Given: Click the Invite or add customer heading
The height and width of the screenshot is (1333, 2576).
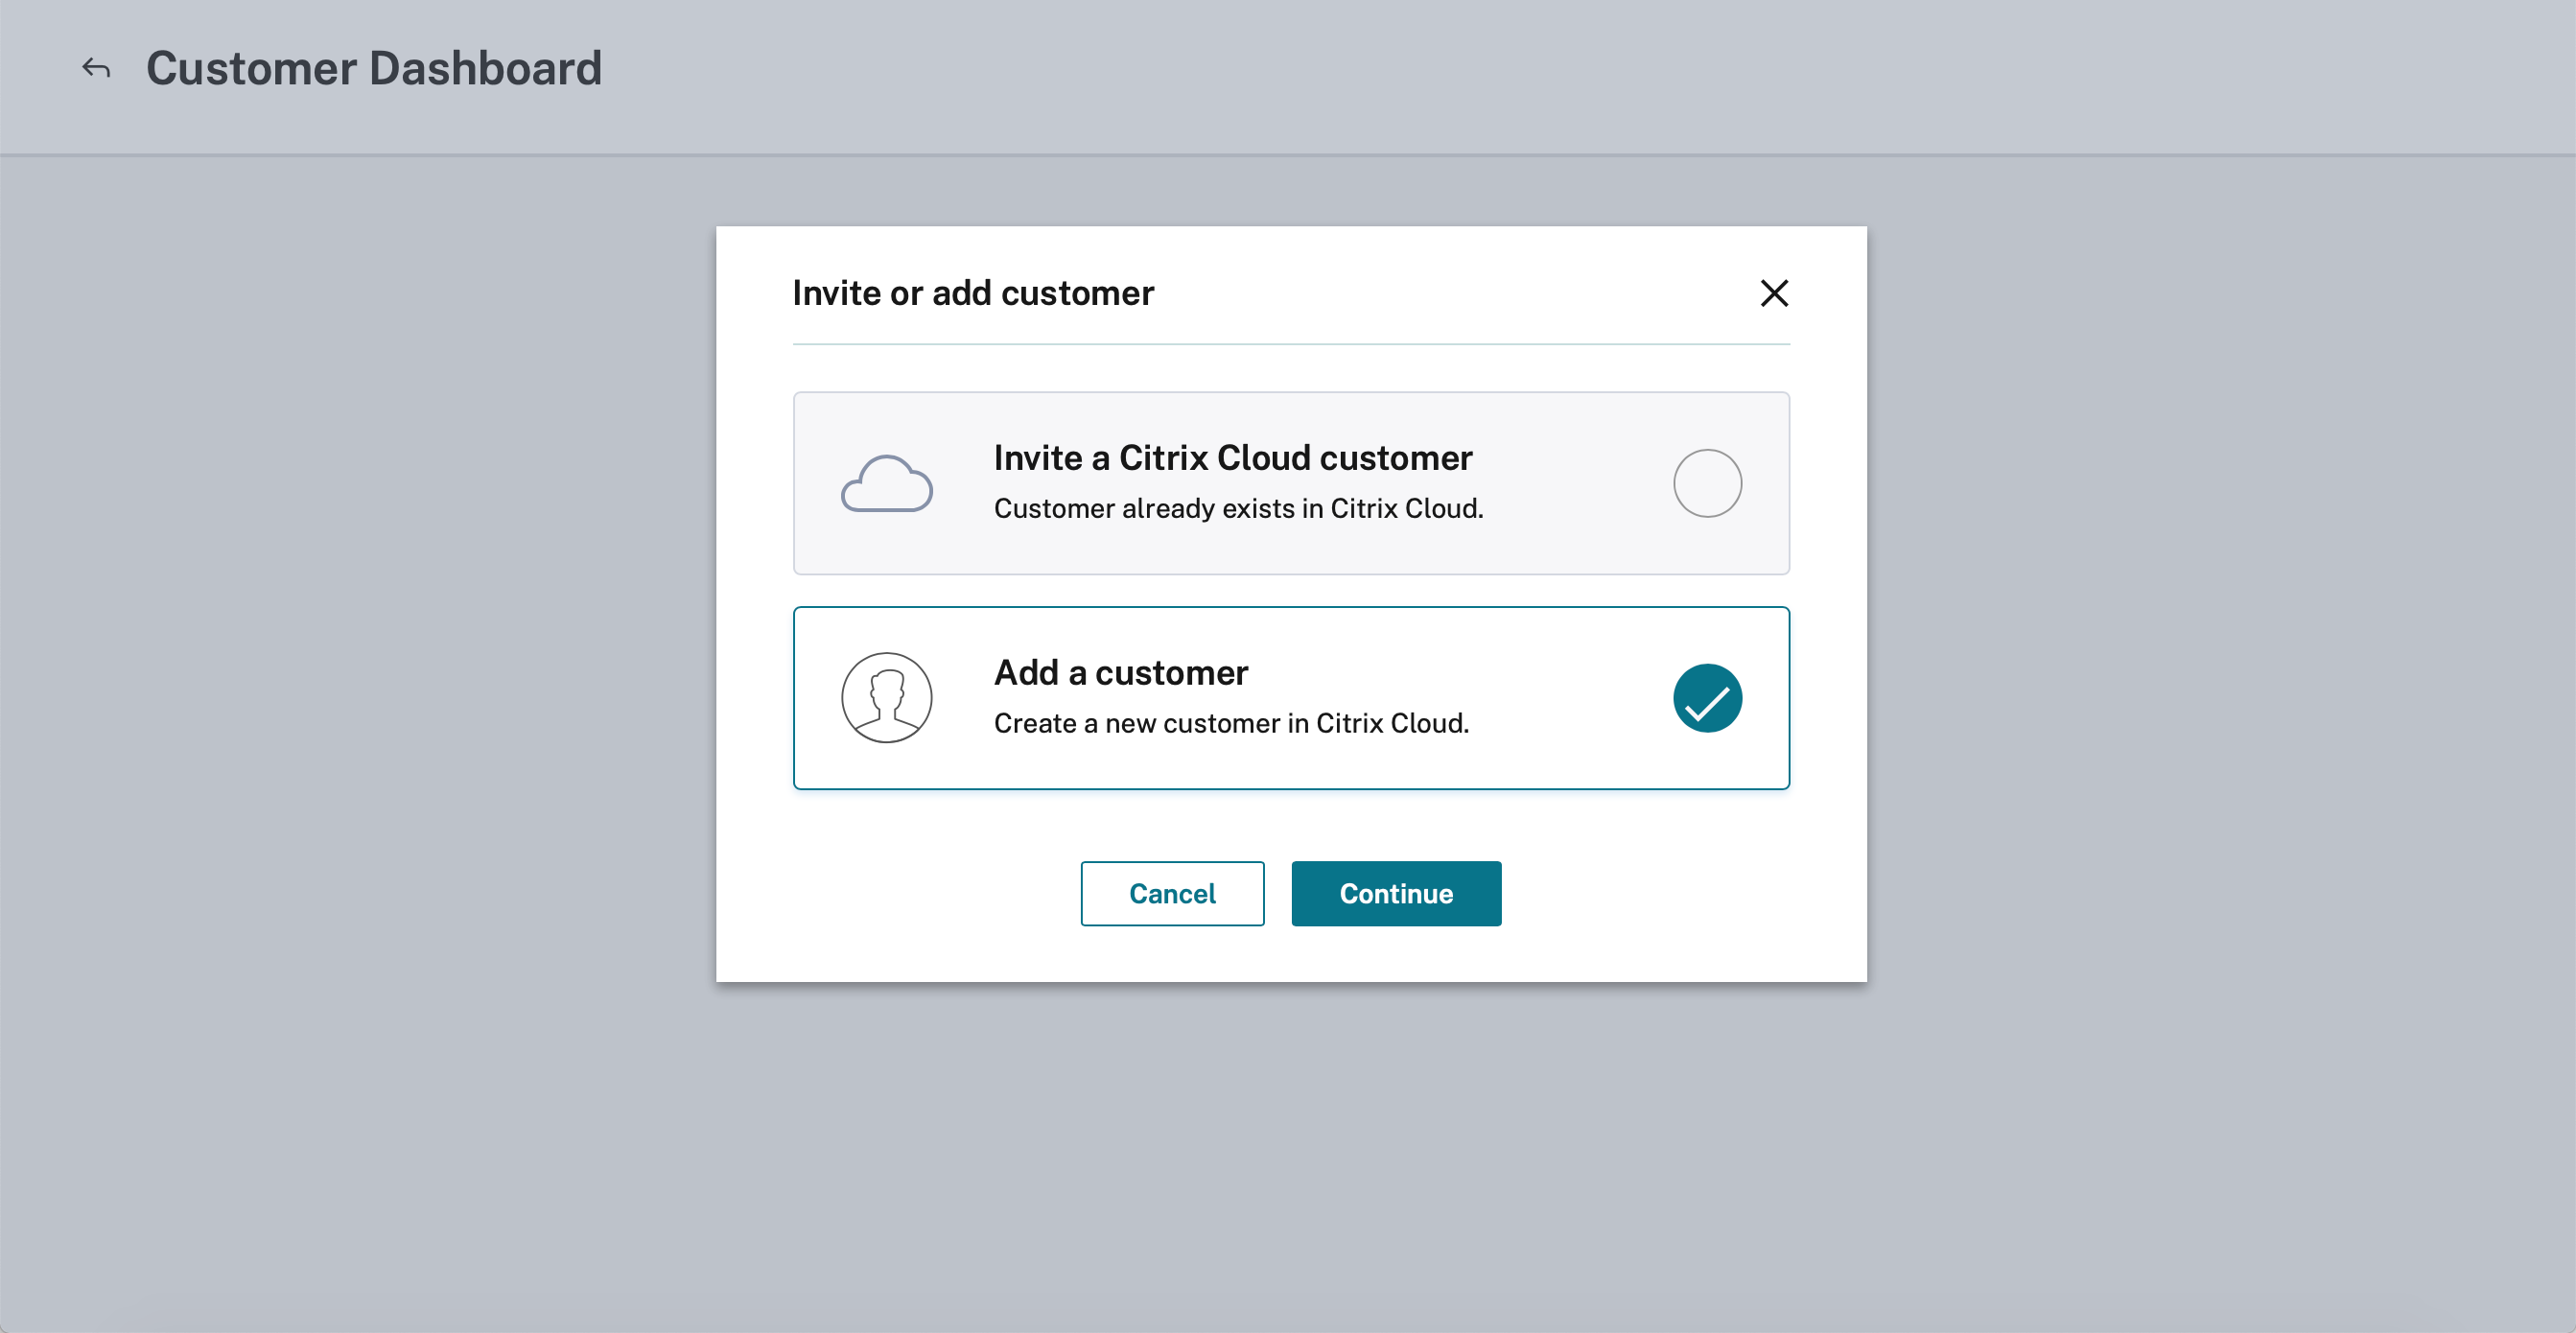Looking at the screenshot, I should (973, 293).
